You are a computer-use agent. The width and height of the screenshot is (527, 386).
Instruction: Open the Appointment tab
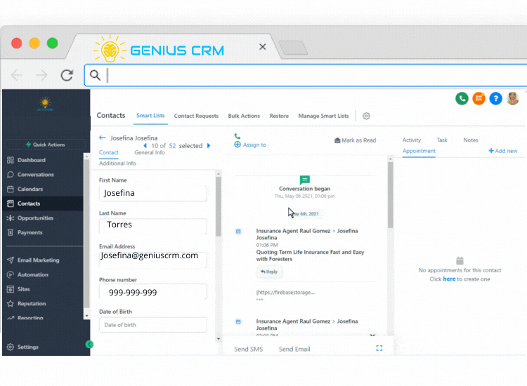(x=419, y=151)
